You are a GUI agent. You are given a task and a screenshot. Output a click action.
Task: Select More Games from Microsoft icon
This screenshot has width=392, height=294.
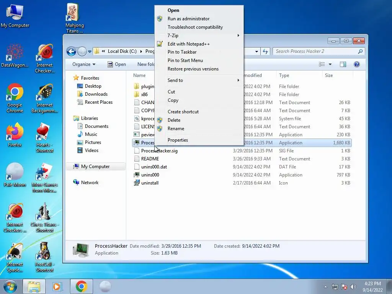[44, 178]
